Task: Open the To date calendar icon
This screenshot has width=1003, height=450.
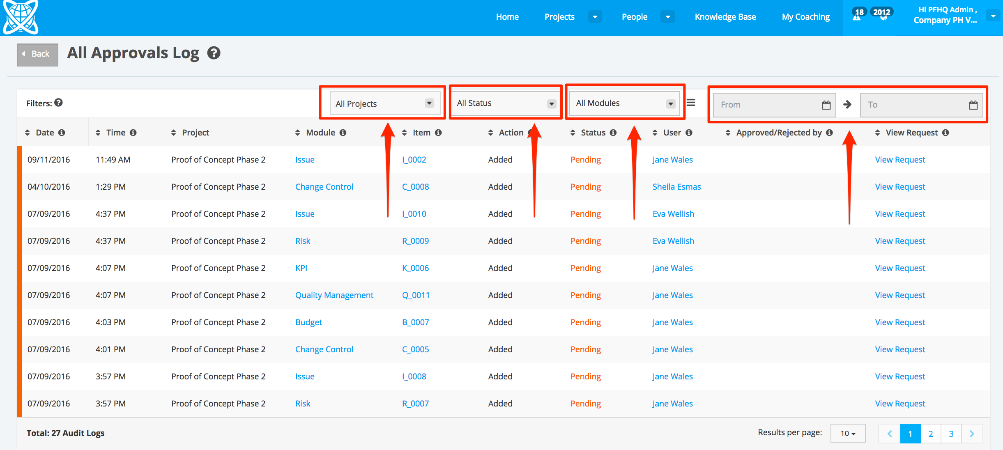Action: click(973, 105)
